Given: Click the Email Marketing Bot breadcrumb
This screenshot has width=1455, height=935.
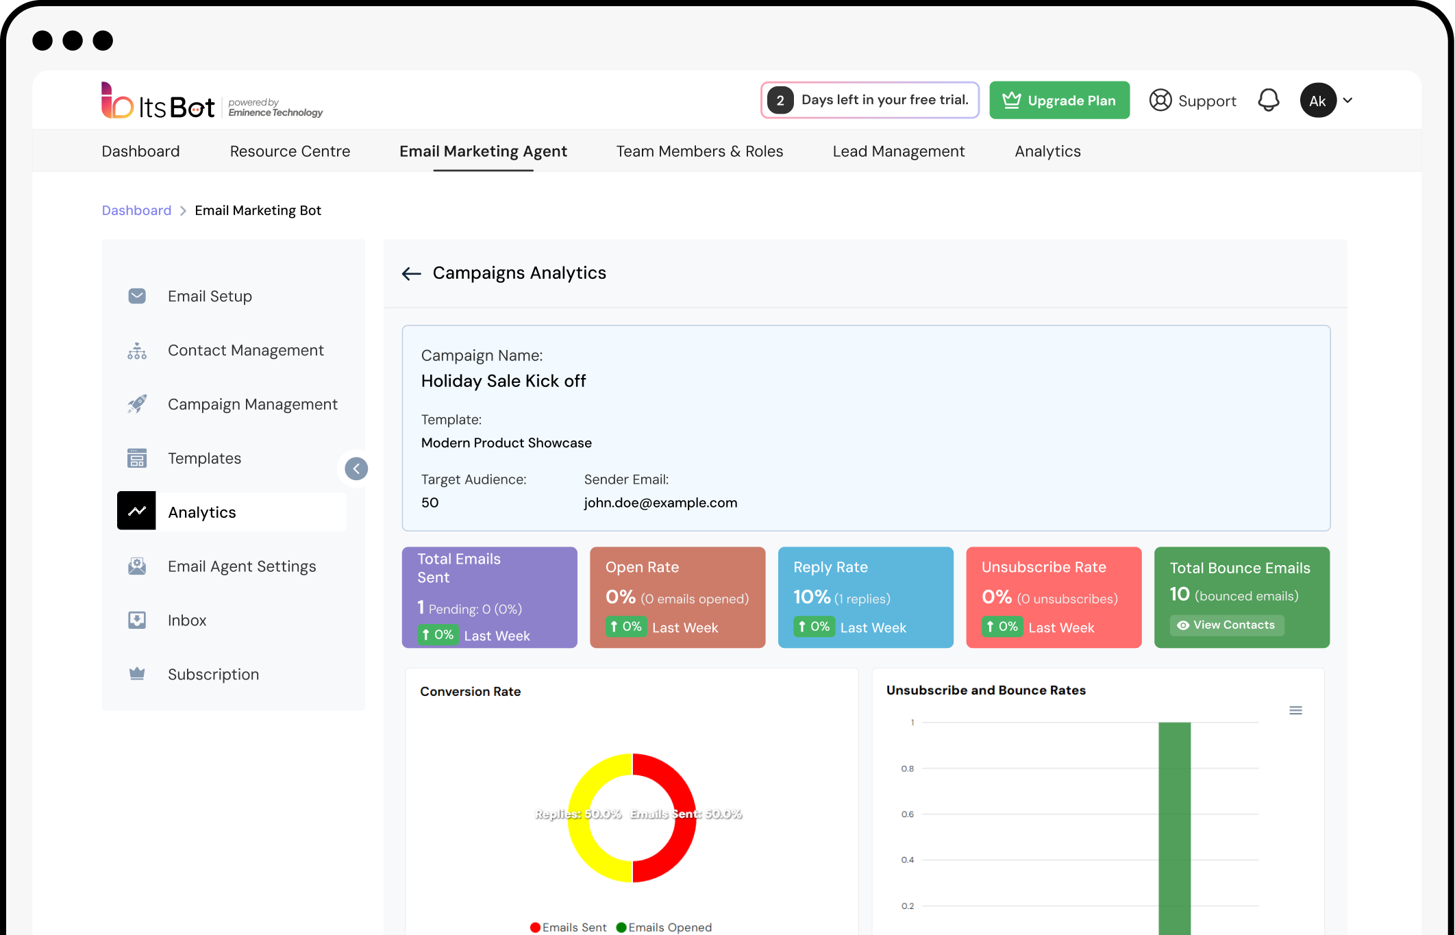Looking at the screenshot, I should pyautogui.click(x=258, y=210).
